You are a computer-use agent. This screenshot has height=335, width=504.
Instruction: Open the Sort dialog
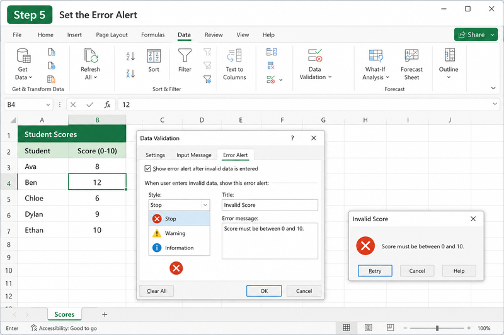[154, 60]
